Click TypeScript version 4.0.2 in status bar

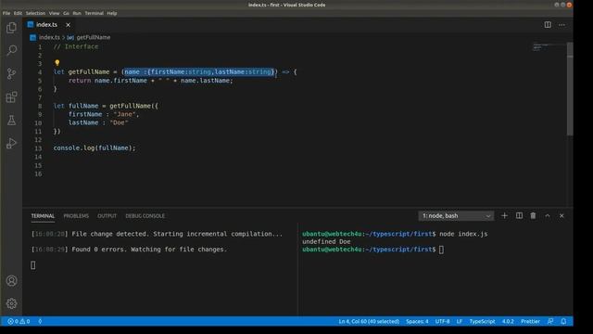(508, 321)
